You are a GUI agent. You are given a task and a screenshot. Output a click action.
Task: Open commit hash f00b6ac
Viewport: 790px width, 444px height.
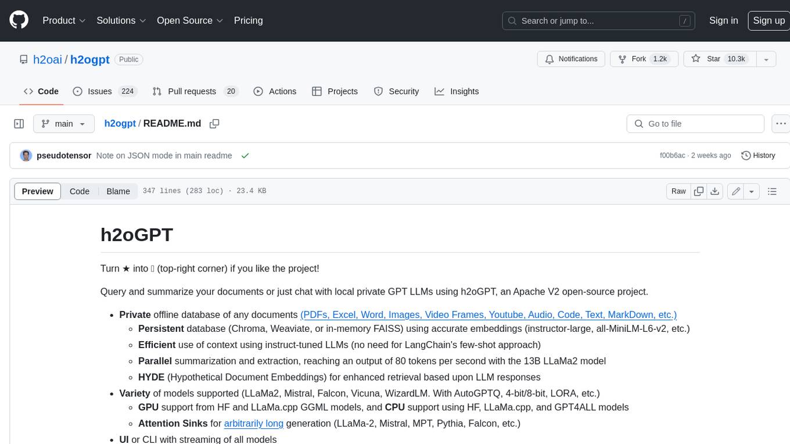pyautogui.click(x=672, y=156)
